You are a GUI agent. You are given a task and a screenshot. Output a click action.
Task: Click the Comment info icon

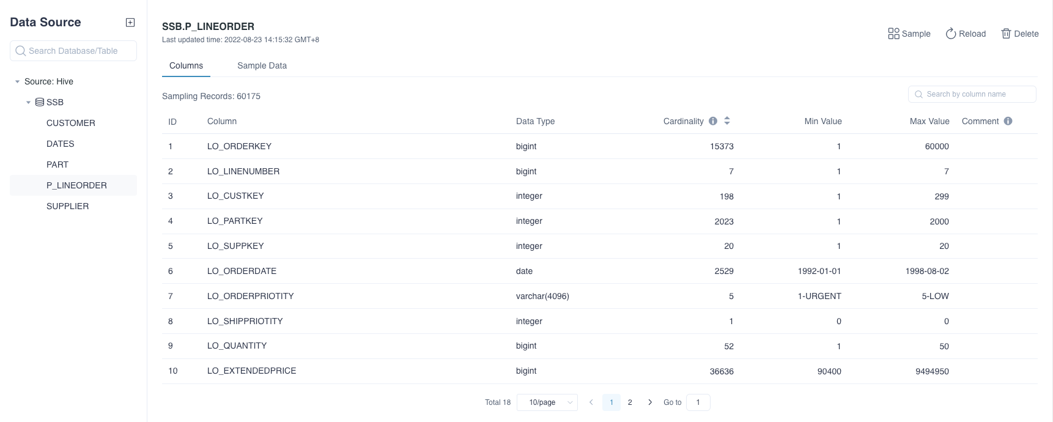click(x=1008, y=121)
